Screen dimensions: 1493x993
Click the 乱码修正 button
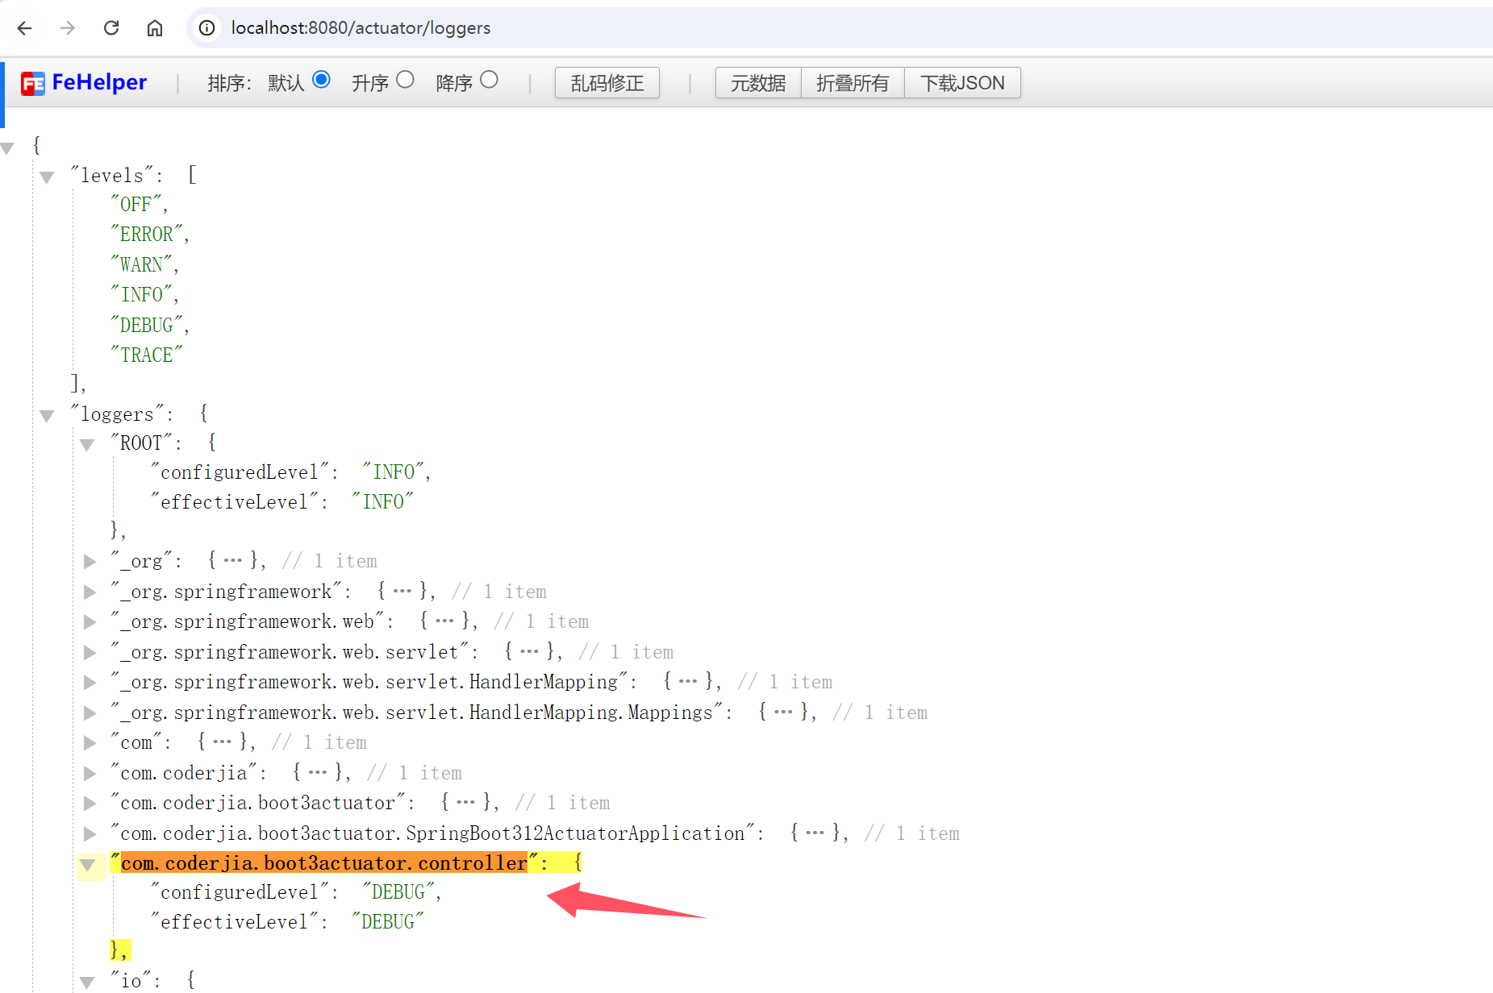click(x=607, y=83)
